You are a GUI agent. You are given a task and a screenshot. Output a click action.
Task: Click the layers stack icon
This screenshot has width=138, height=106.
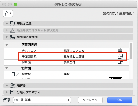[x=6, y=100]
